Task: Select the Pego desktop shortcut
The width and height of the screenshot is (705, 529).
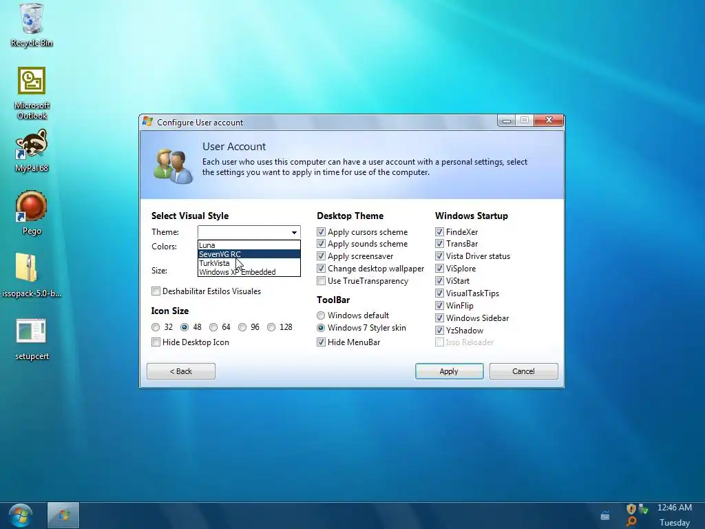Action: [32, 213]
